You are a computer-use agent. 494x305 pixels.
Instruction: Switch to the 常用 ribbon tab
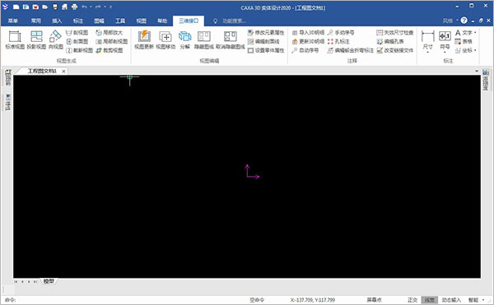(x=35, y=21)
